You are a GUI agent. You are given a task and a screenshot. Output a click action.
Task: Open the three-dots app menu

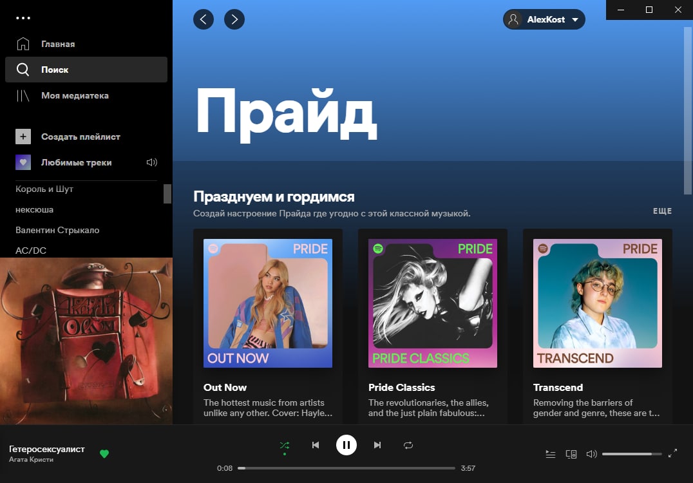(x=23, y=18)
